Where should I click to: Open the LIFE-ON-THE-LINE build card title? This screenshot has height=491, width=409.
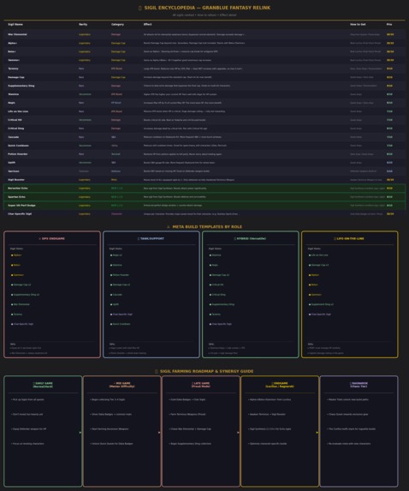click(349, 238)
